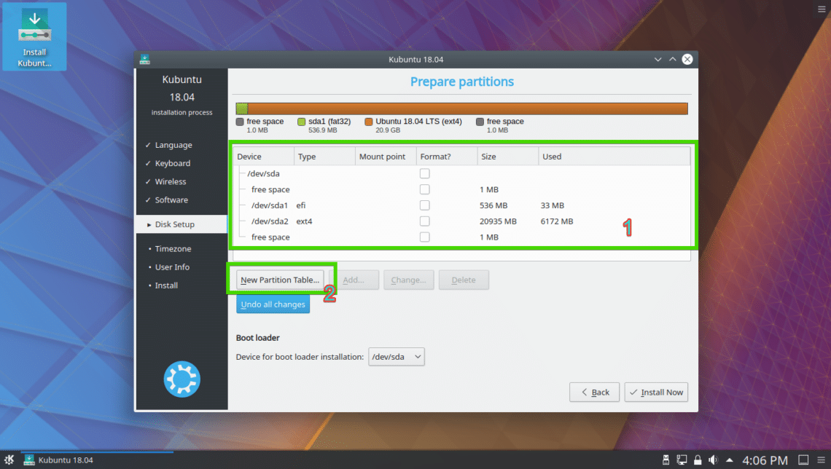This screenshot has width=831, height=469.
Task: Click the lock tray icon
Action: click(x=698, y=460)
